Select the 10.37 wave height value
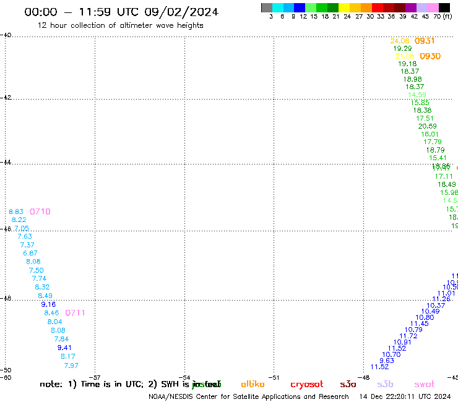 tap(436, 306)
